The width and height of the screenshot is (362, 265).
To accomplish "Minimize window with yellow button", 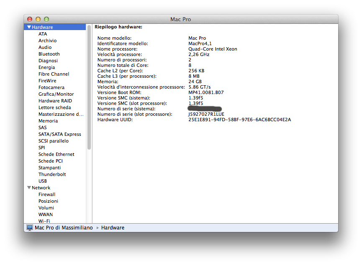I will point(38,19).
